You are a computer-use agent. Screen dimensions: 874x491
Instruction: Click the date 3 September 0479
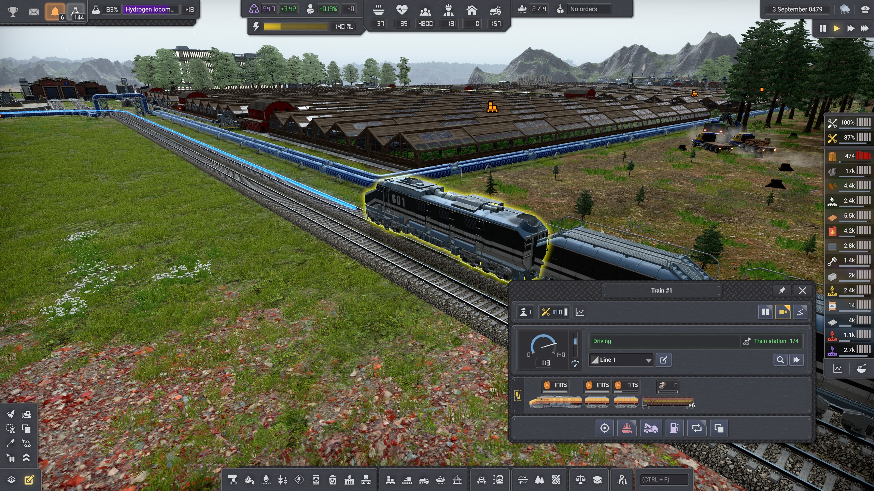(798, 9)
